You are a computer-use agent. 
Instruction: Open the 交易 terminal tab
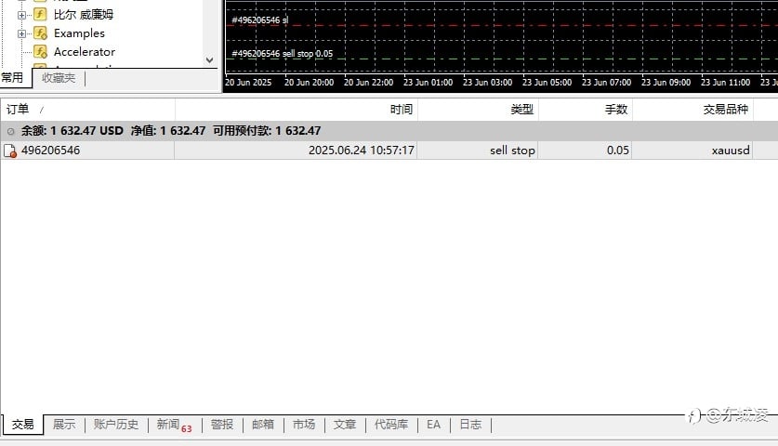pyautogui.click(x=23, y=425)
